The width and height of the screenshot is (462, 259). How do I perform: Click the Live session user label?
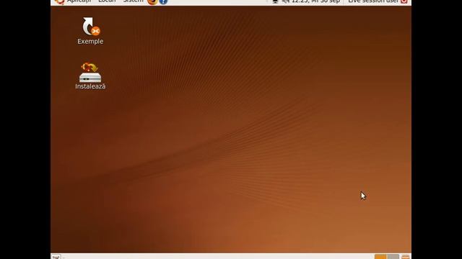click(x=373, y=1)
